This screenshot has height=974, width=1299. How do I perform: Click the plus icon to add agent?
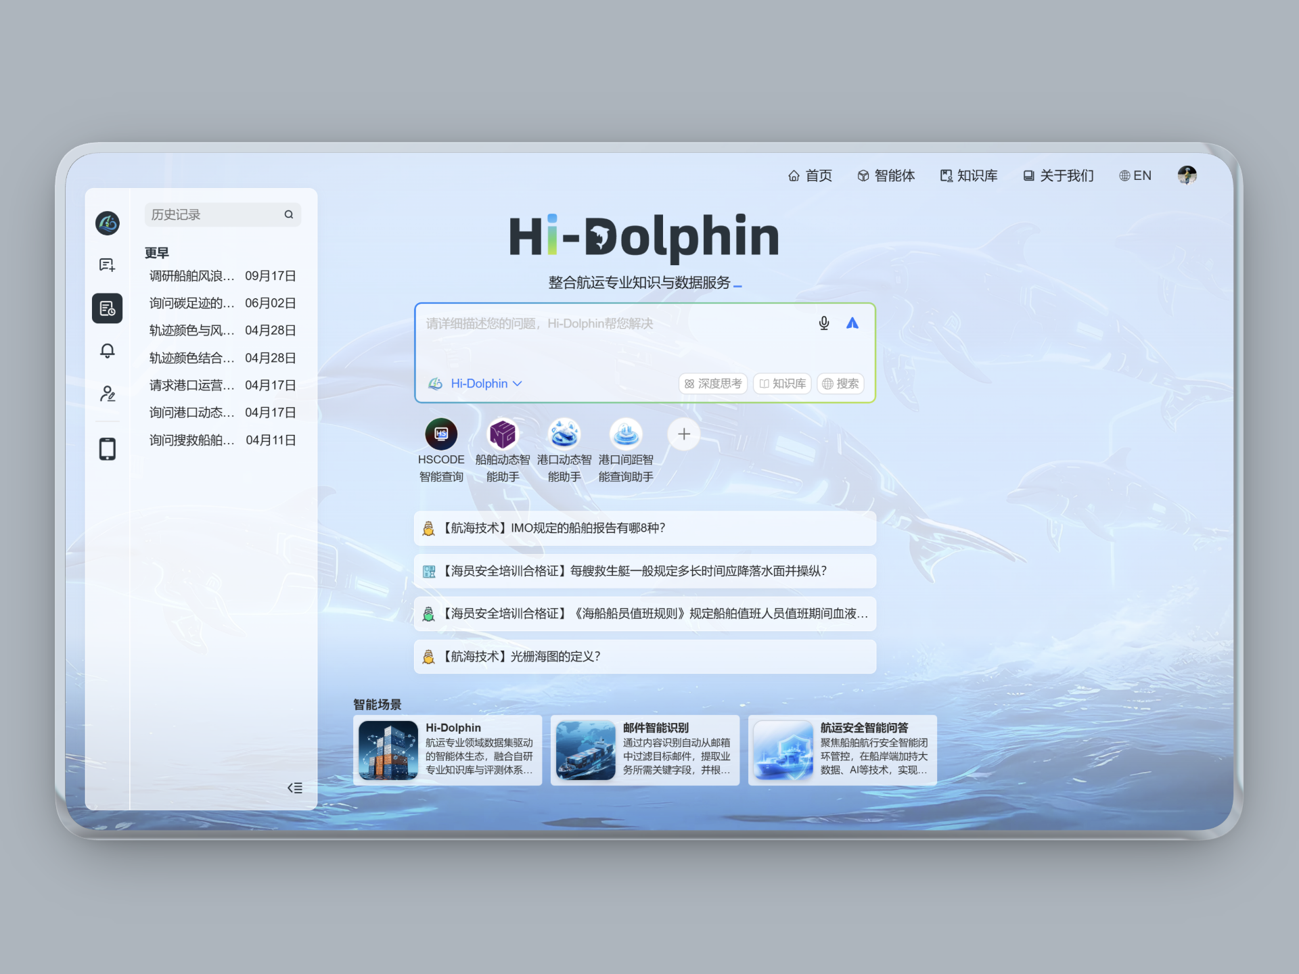pos(683,434)
